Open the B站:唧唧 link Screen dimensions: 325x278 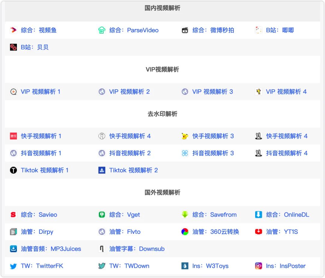[280, 30]
